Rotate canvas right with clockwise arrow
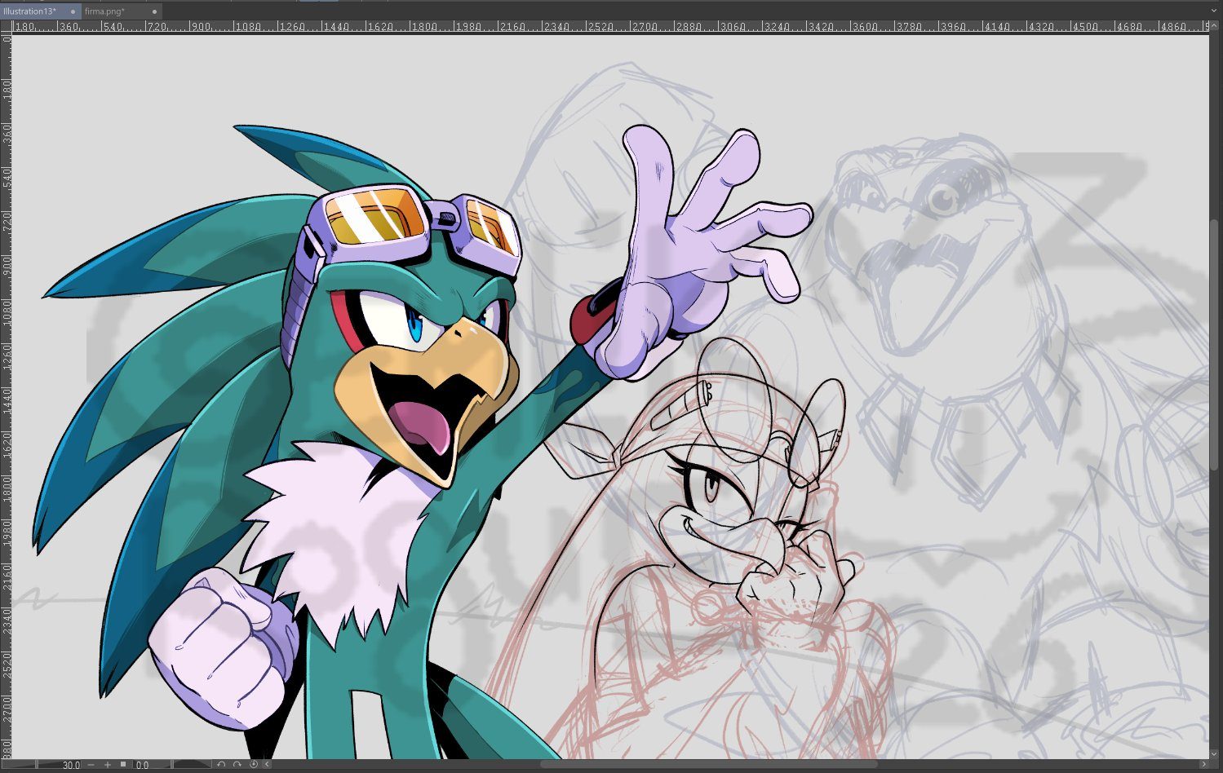This screenshot has width=1223, height=773. (x=237, y=765)
